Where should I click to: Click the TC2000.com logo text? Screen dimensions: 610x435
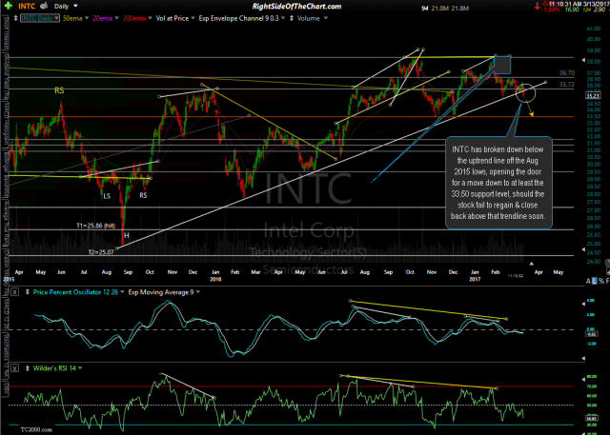pos(36,429)
